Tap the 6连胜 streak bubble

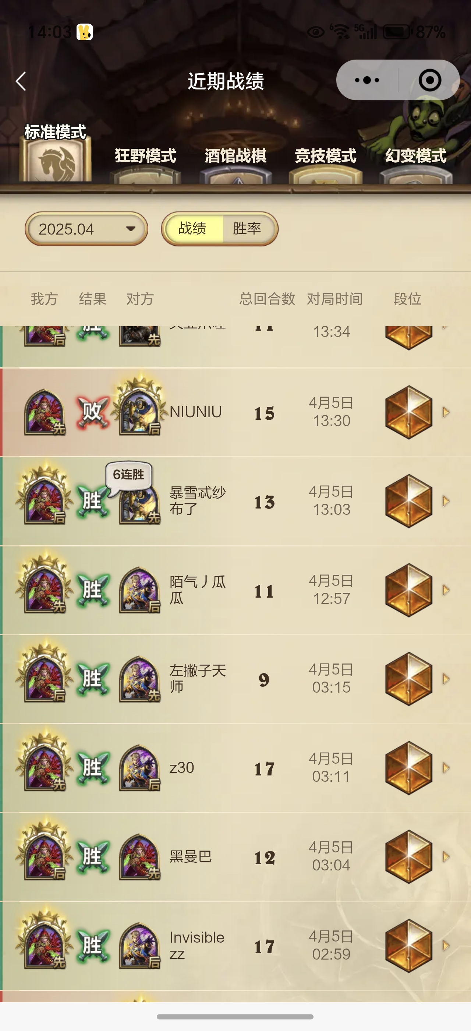click(x=128, y=475)
